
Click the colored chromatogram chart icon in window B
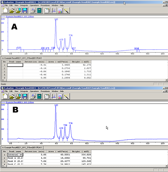tap(60, 97)
